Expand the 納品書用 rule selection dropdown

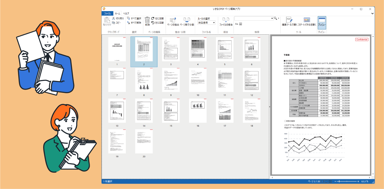(214, 23)
